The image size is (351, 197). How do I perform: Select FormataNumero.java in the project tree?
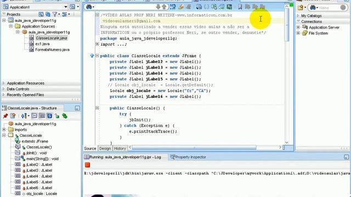pyautogui.click(x=53, y=50)
